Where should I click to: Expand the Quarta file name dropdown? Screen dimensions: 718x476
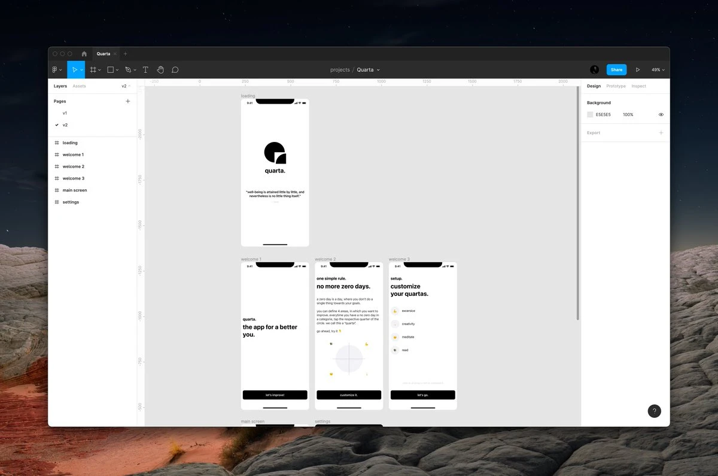(x=368, y=70)
